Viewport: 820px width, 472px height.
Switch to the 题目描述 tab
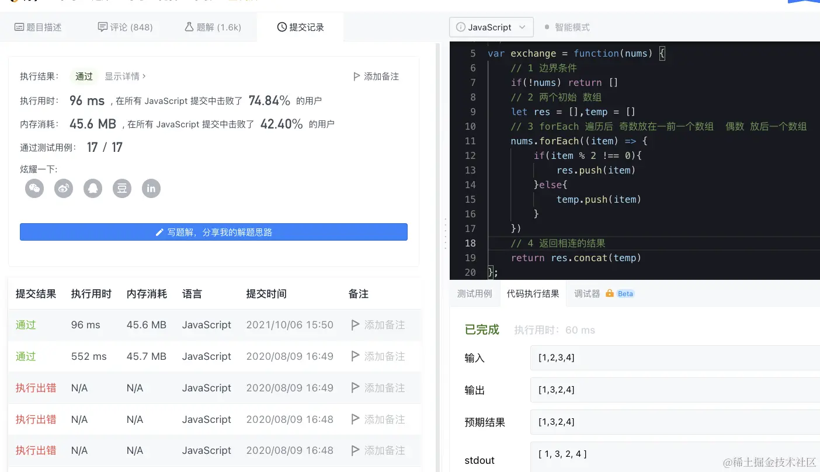pos(38,27)
